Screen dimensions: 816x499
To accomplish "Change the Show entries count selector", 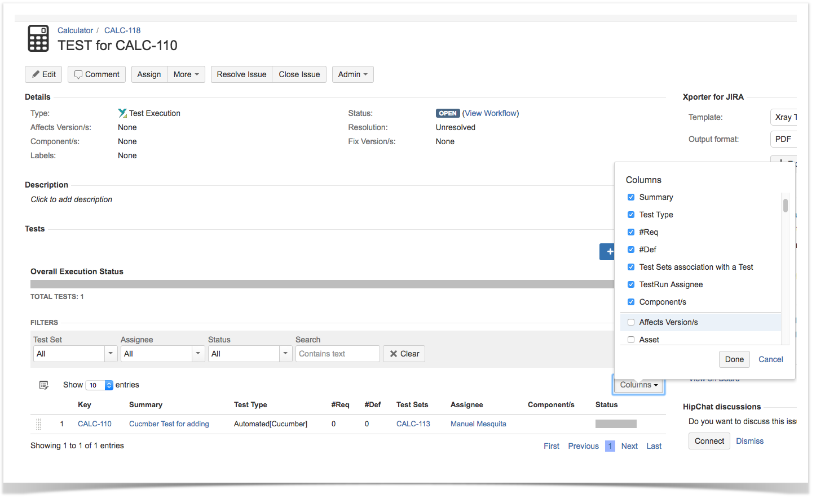I will [99, 385].
